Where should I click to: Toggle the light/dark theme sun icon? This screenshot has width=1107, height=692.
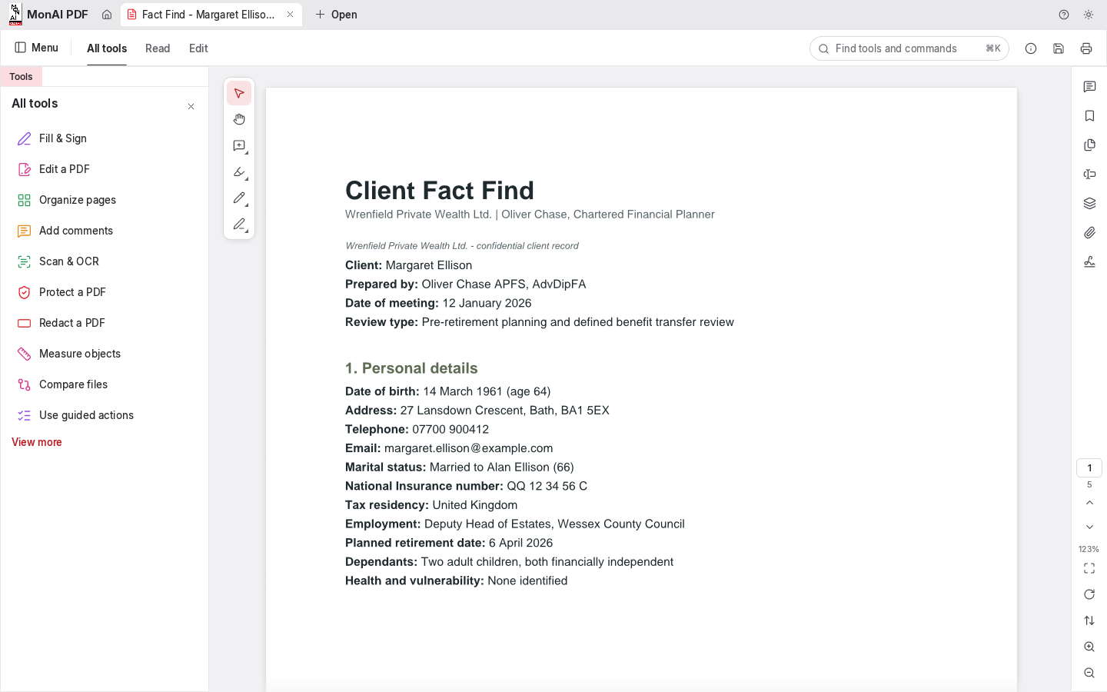1089,15
